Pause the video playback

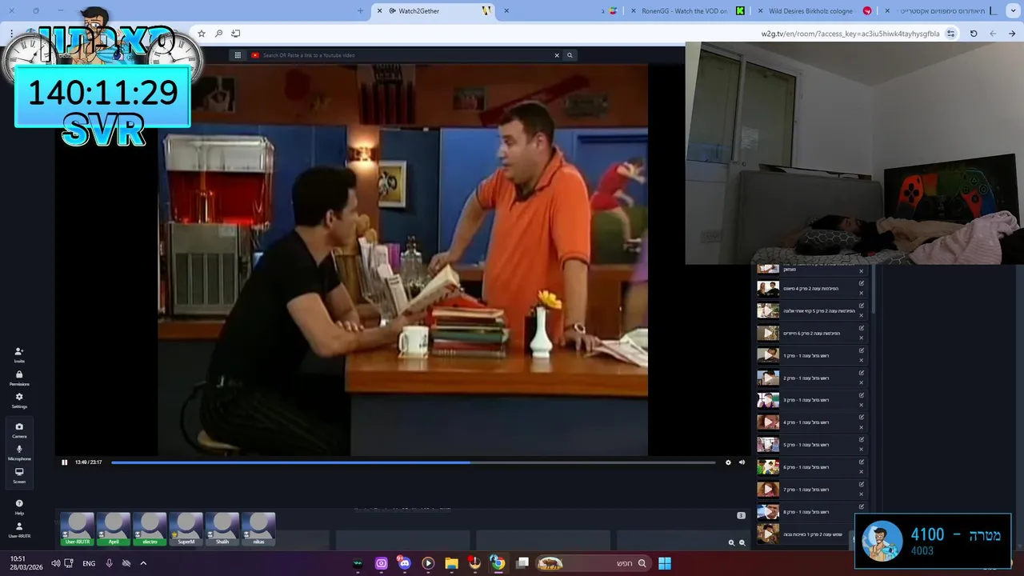pos(65,462)
